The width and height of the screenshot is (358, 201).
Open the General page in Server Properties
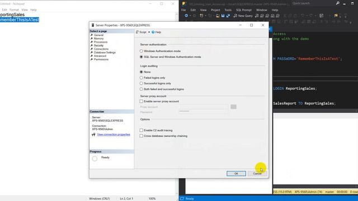click(x=98, y=35)
